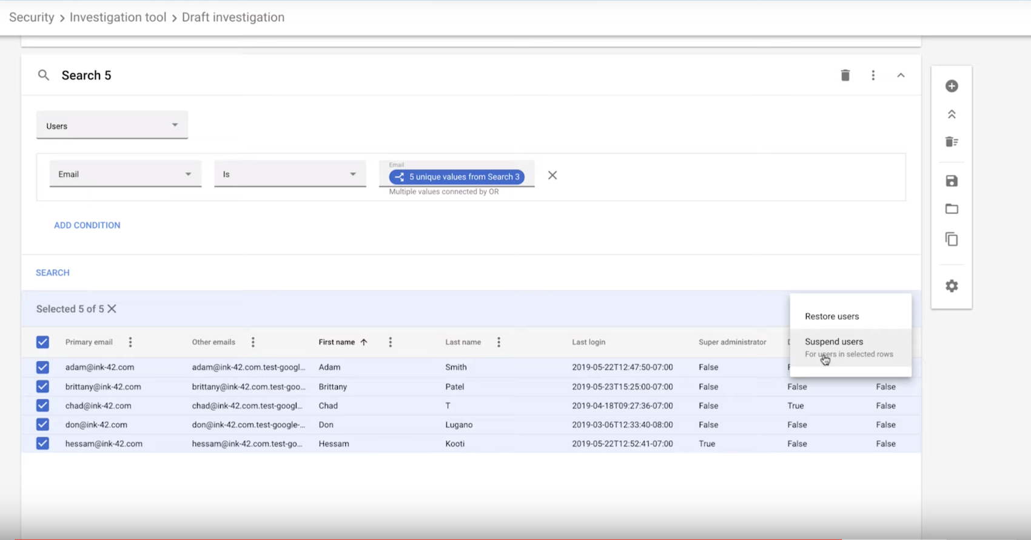Image resolution: width=1031 pixels, height=540 pixels.
Task: Collapse the Search 5 card
Action: (x=901, y=75)
